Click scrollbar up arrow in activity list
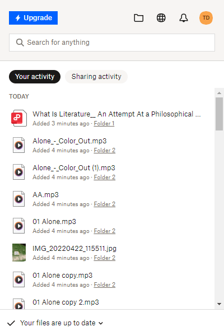Image resolution: width=224 pixels, height=336 pixels. (x=219, y=93)
